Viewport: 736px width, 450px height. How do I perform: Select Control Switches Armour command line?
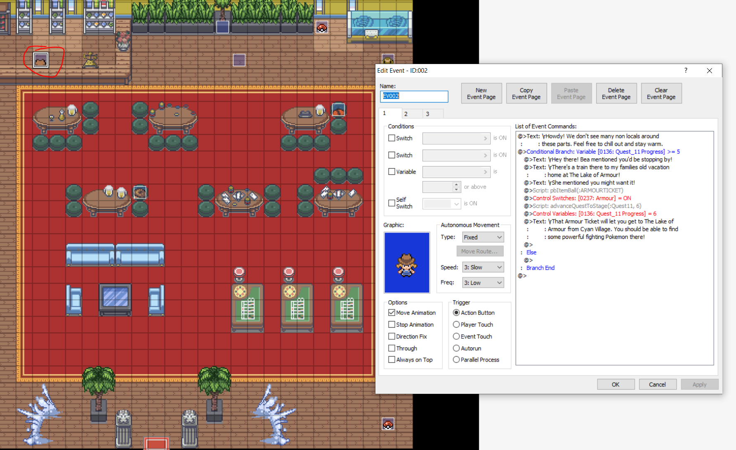coord(578,198)
